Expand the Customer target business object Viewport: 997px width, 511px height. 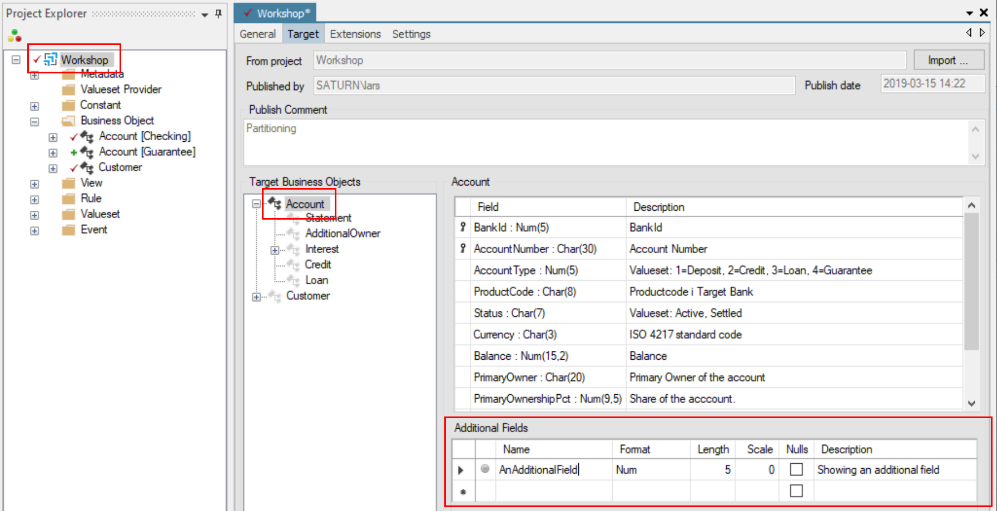256,297
